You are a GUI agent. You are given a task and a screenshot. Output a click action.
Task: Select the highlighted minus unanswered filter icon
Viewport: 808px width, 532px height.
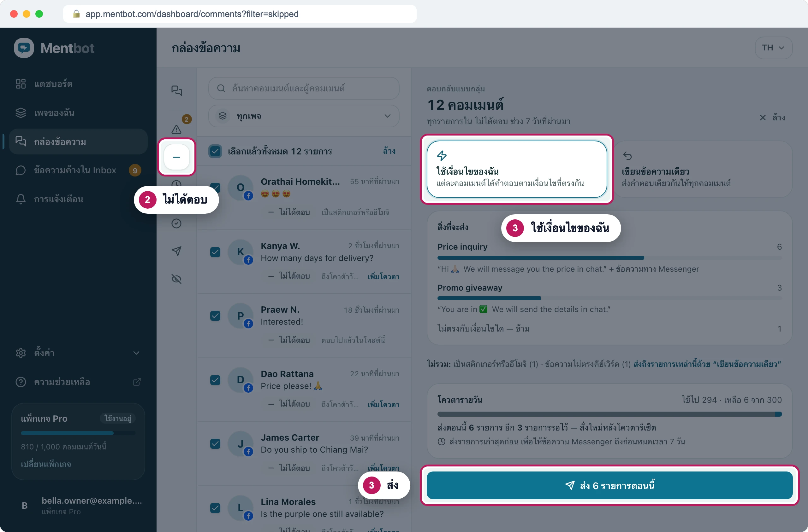pyautogui.click(x=176, y=157)
